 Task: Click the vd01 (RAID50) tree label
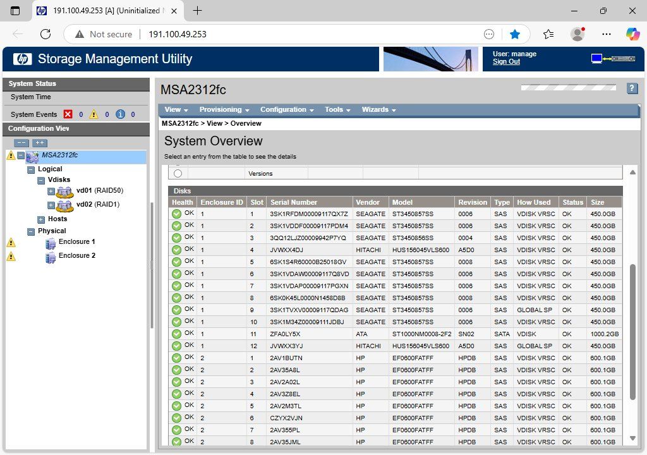[x=100, y=190]
